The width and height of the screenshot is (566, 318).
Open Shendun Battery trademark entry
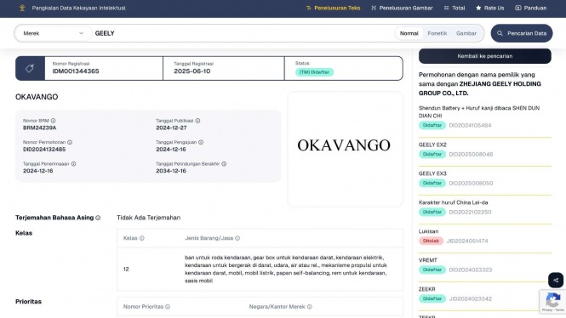[479, 111]
